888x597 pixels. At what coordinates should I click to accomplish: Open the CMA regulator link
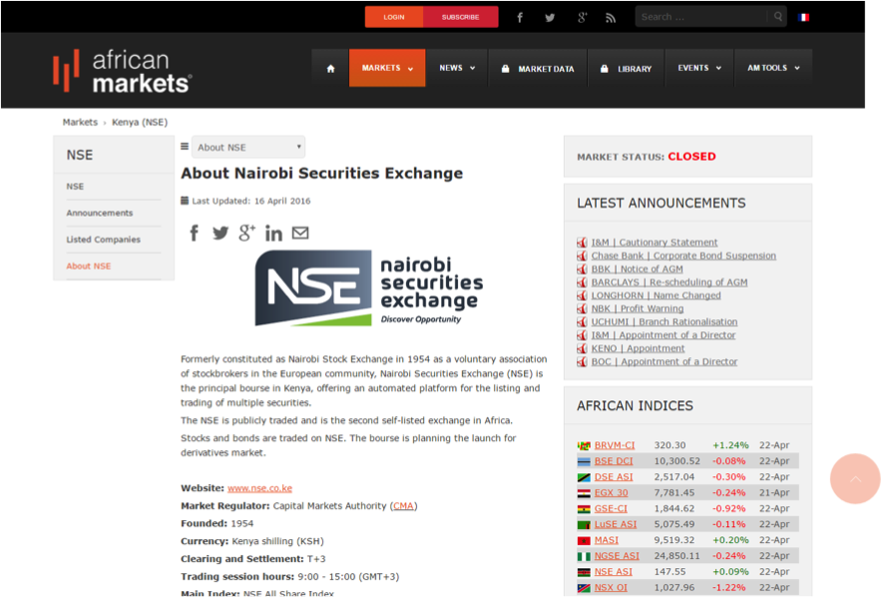403,506
